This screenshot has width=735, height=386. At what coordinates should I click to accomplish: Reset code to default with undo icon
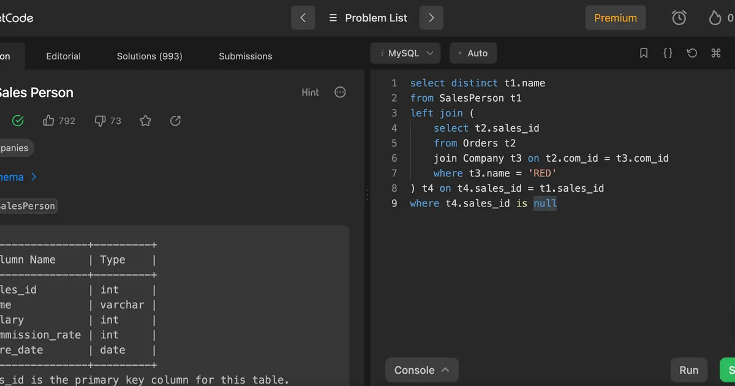click(692, 53)
